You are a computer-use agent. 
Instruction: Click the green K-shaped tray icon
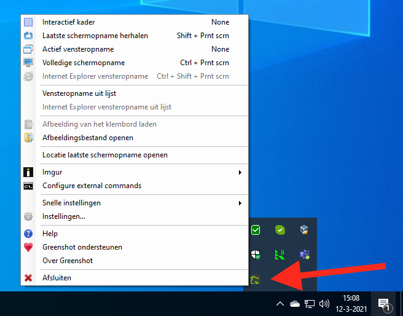point(280,255)
